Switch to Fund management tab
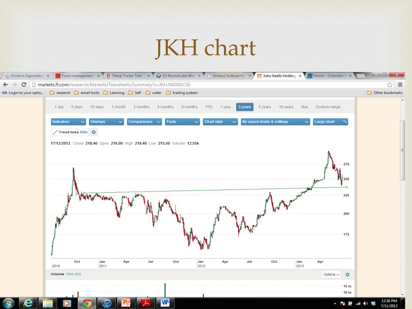The image size is (412, 309). (x=78, y=76)
